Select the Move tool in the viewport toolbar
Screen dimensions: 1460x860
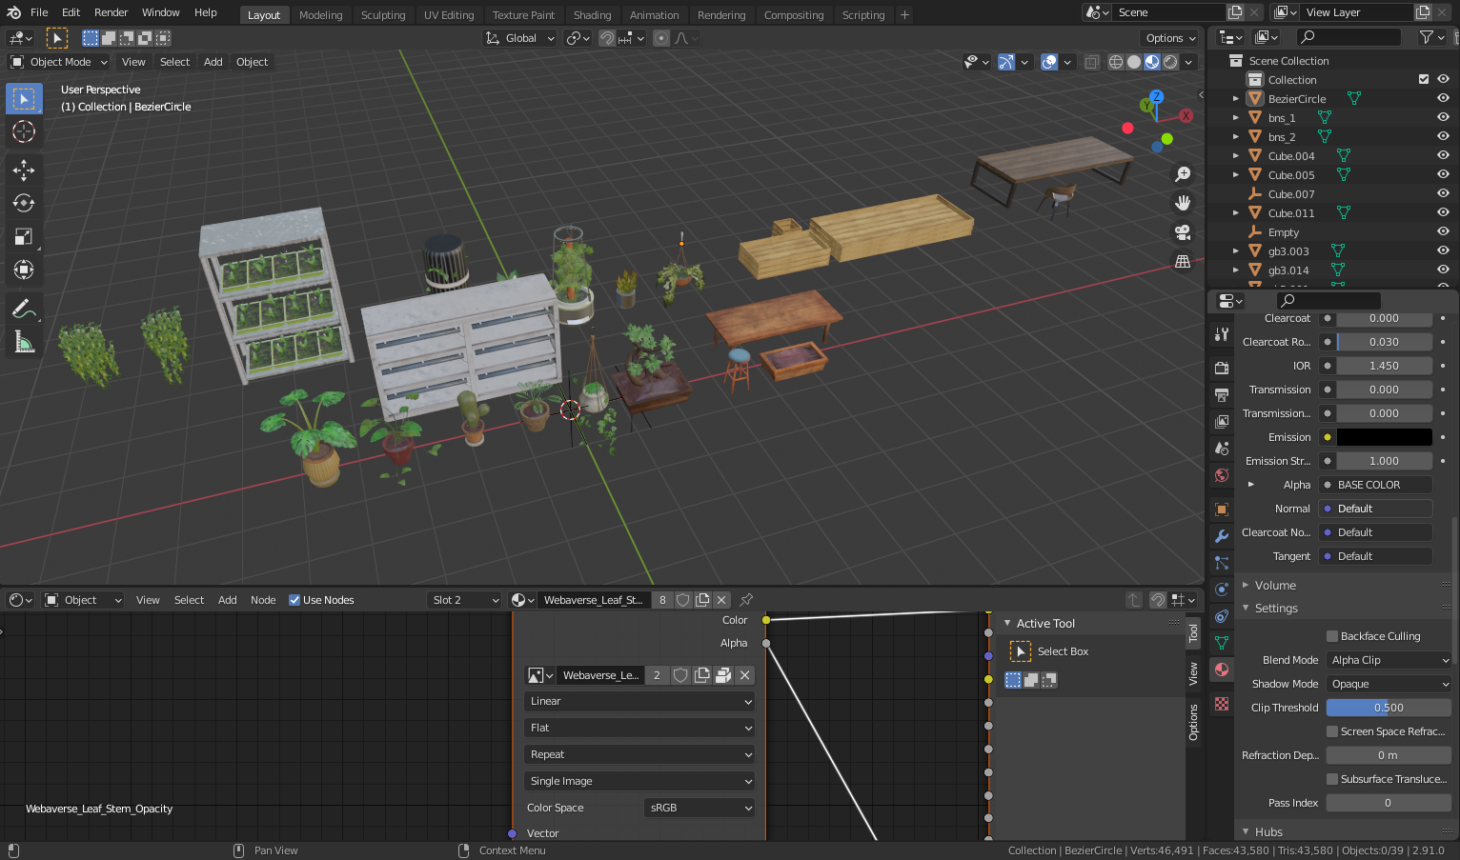(23, 170)
